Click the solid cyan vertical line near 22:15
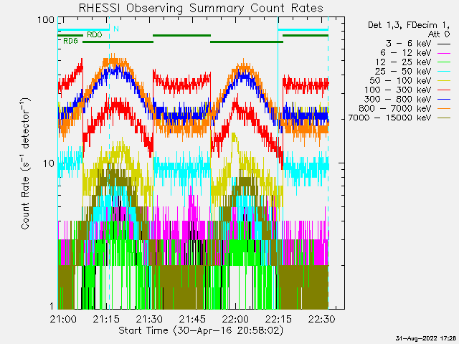The image size is (459, 344). pos(278,163)
